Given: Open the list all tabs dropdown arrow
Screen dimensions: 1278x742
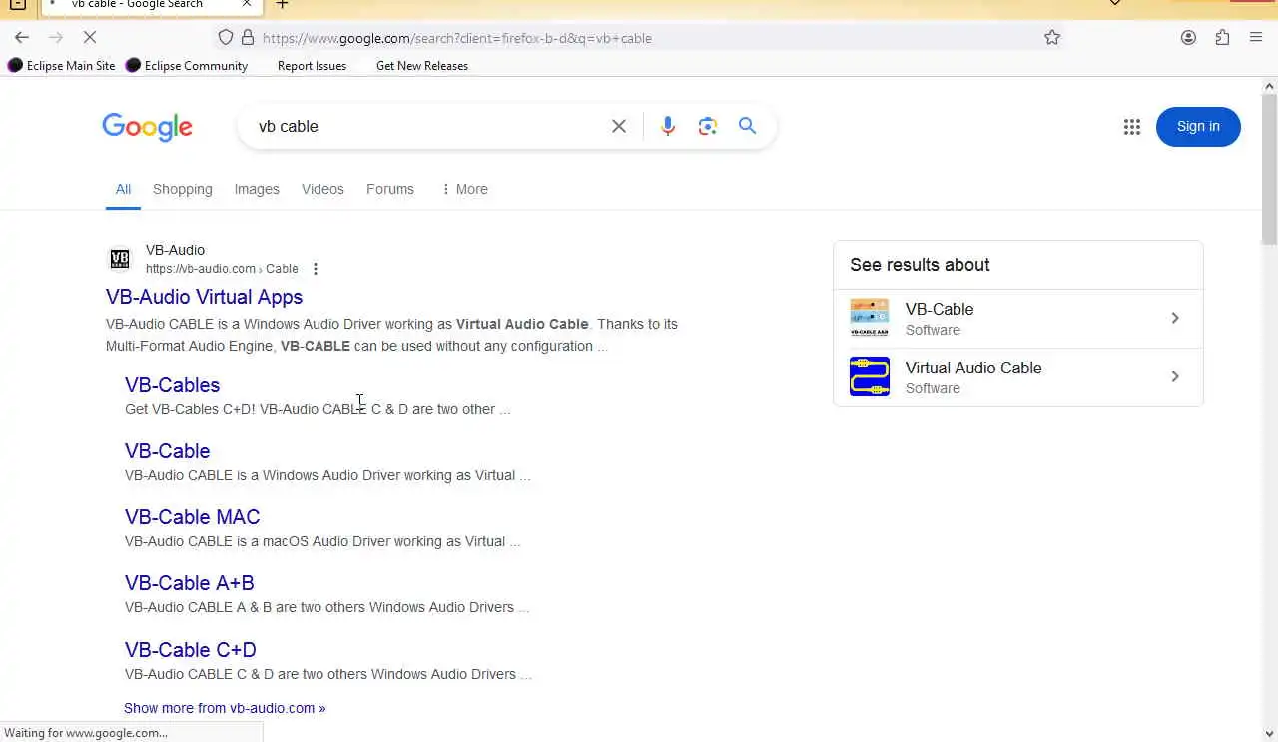Looking at the screenshot, I should [1115, 4].
